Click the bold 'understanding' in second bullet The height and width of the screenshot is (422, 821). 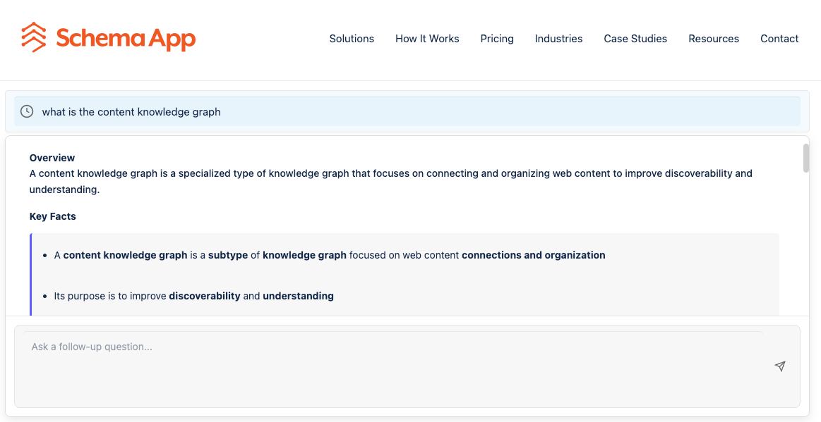tap(298, 296)
